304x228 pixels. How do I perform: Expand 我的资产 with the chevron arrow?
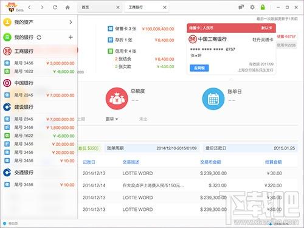(x=71, y=22)
